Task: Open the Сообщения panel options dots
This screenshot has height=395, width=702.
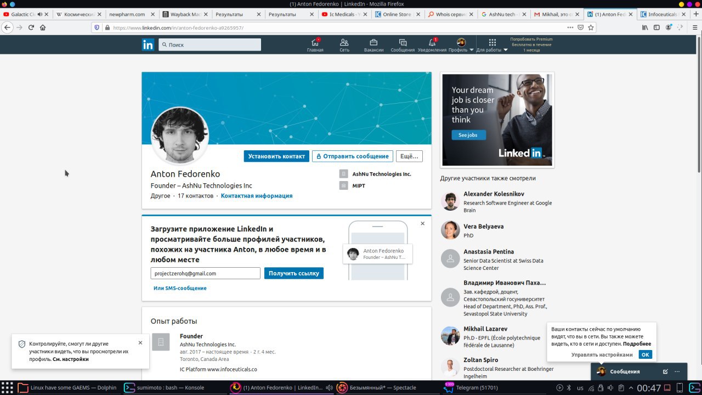Action: (677, 371)
